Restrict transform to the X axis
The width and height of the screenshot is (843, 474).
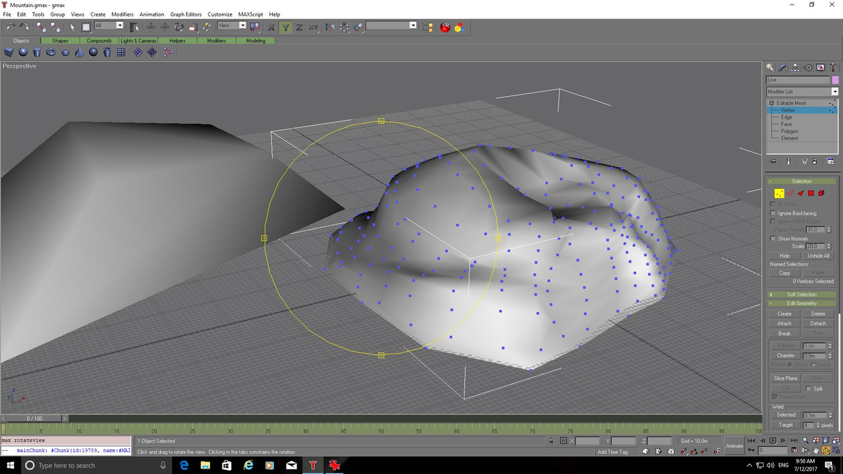tap(271, 27)
